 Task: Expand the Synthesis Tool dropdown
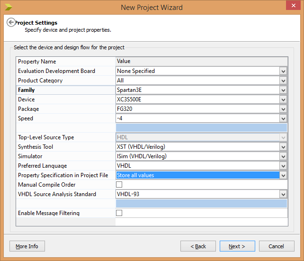click(283, 147)
